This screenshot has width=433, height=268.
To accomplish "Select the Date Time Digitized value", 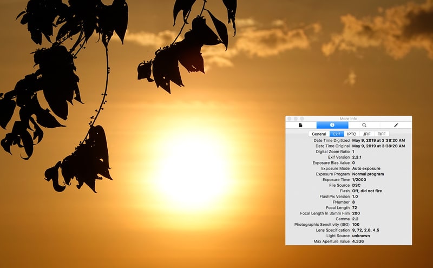I will [378, 140].
